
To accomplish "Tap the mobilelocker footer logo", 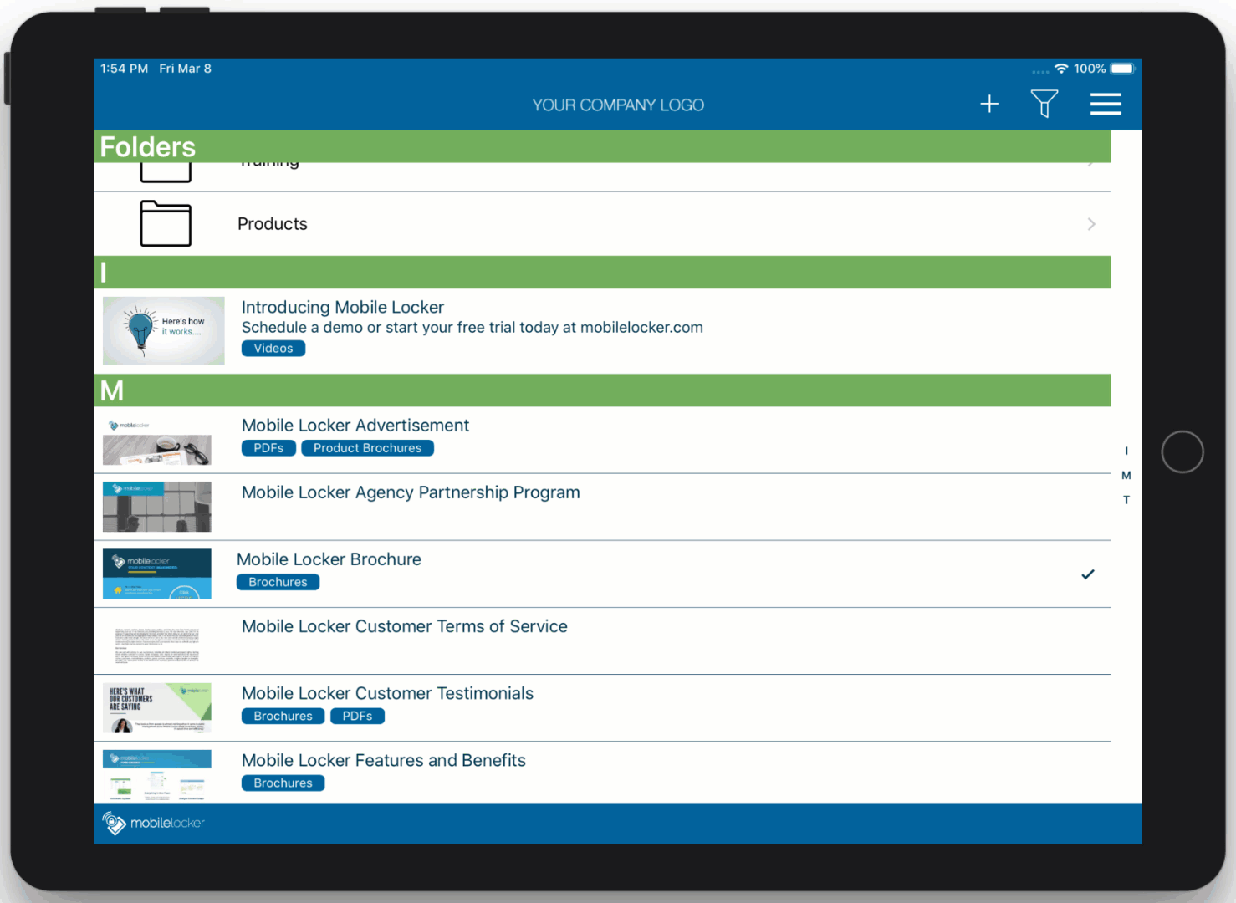I will pyautogui.click(x=153, y=823).
